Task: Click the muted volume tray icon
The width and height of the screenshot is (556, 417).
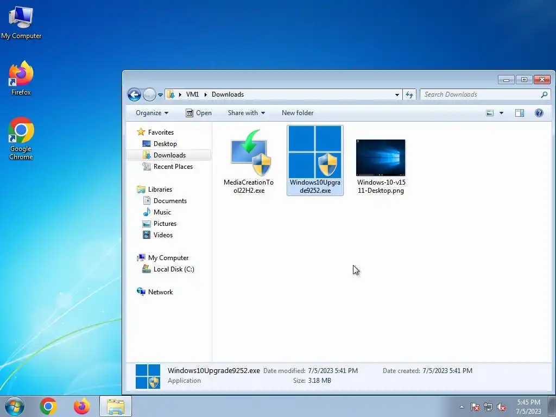Action: click(x=501, y=407)
